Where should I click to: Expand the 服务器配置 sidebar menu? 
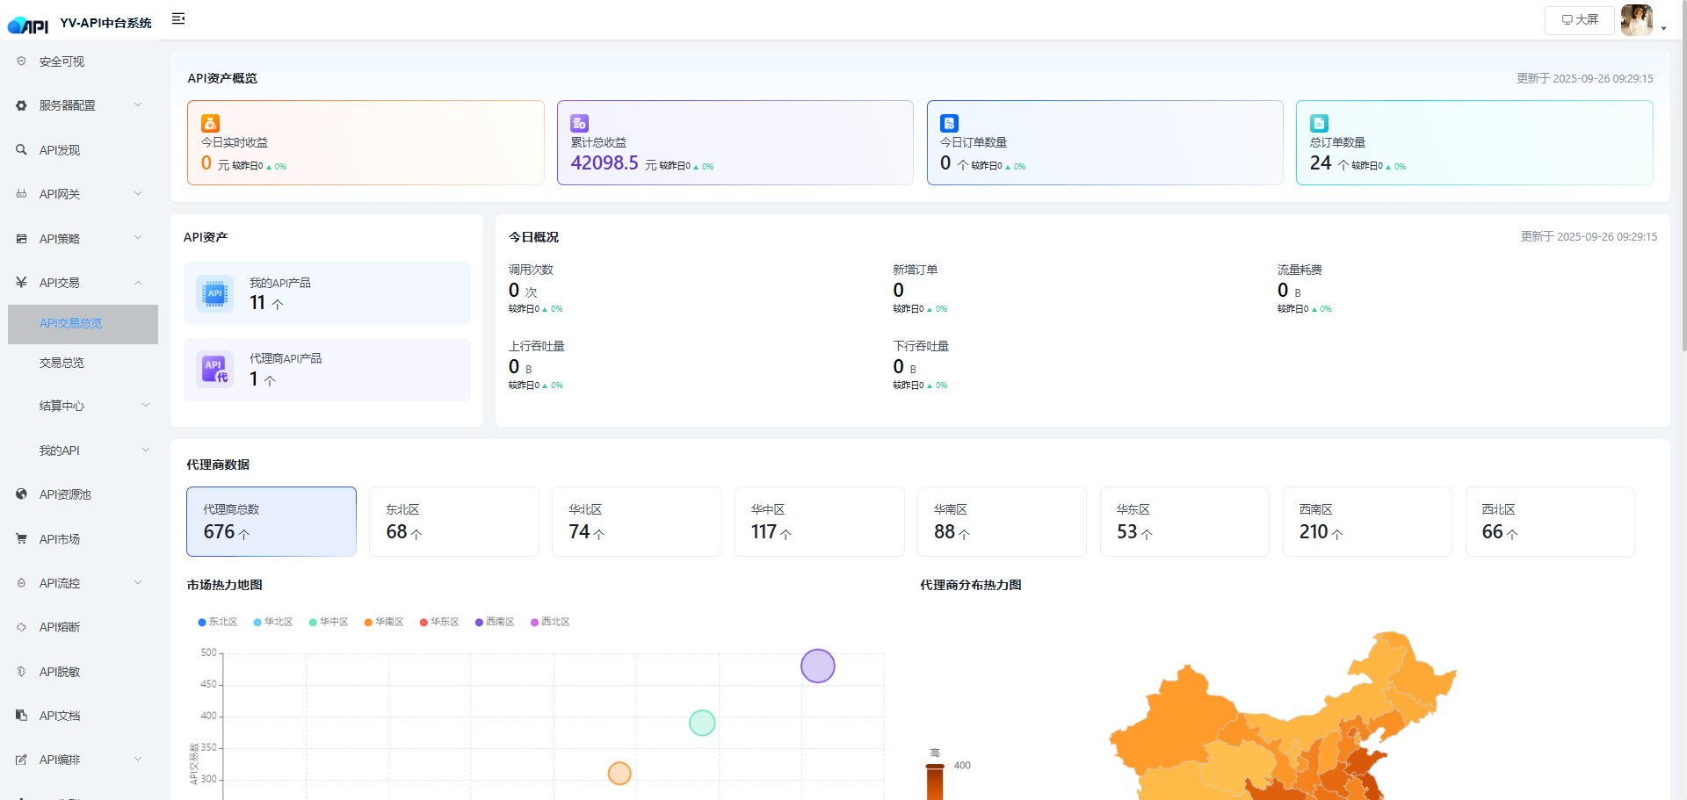79,105
